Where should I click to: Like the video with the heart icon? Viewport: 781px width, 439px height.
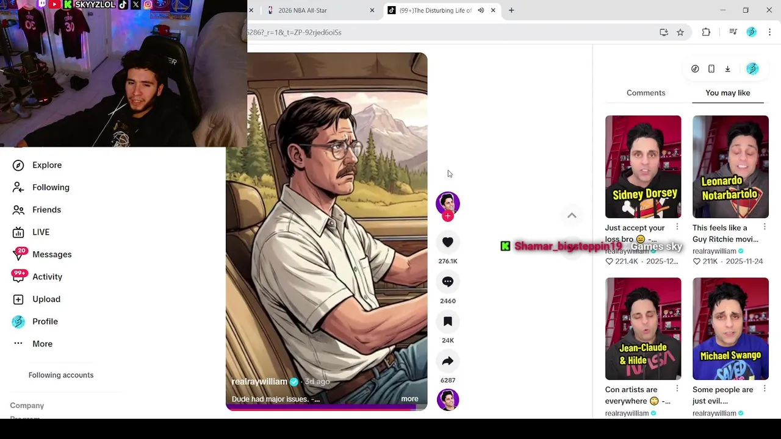coord(448,242)
